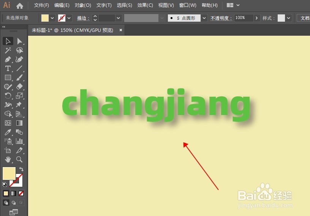The image size is (310, 216).
Task: Open the 文字(T) menu
Action: point(104,5)
